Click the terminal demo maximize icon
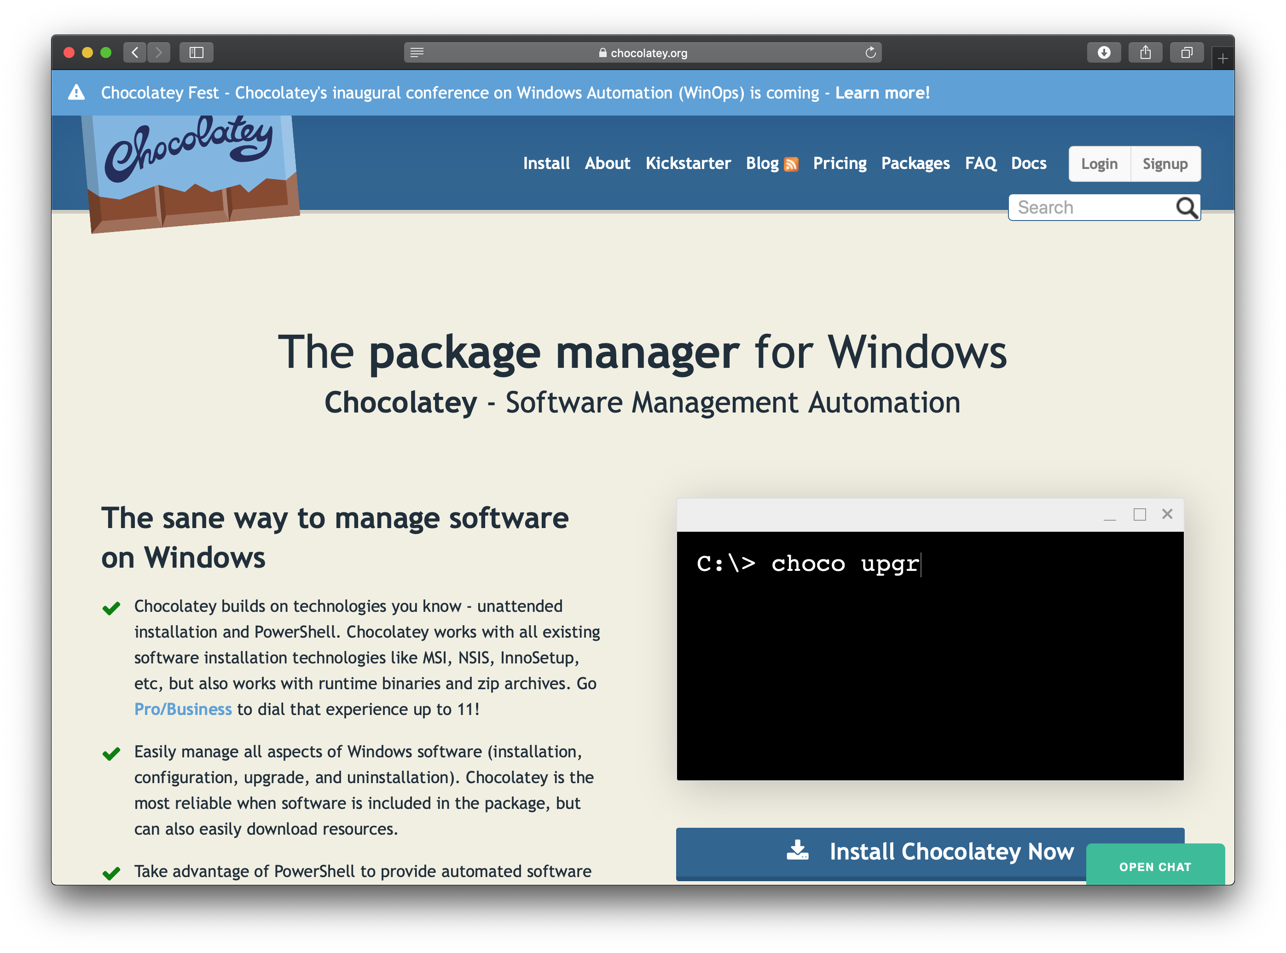 click(1140, 514)
